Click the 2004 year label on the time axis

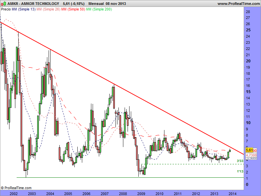(50, 194)
